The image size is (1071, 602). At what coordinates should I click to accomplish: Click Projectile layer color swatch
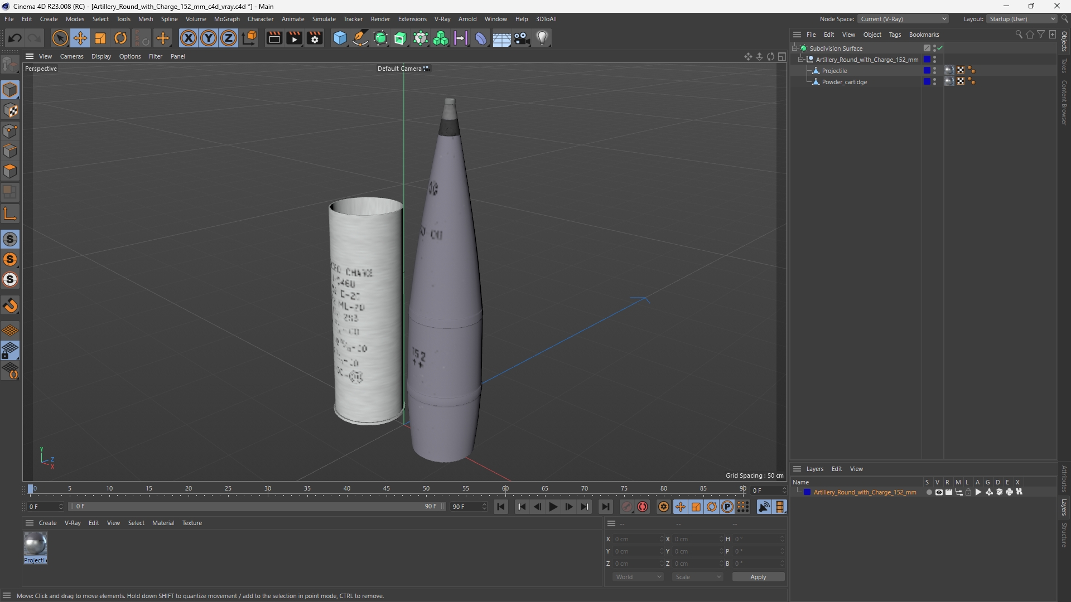pos(927,71)
